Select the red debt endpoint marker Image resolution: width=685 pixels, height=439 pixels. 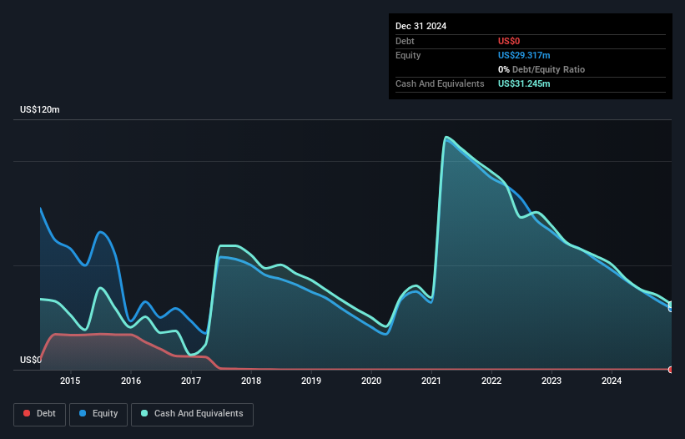pos(671,370)
